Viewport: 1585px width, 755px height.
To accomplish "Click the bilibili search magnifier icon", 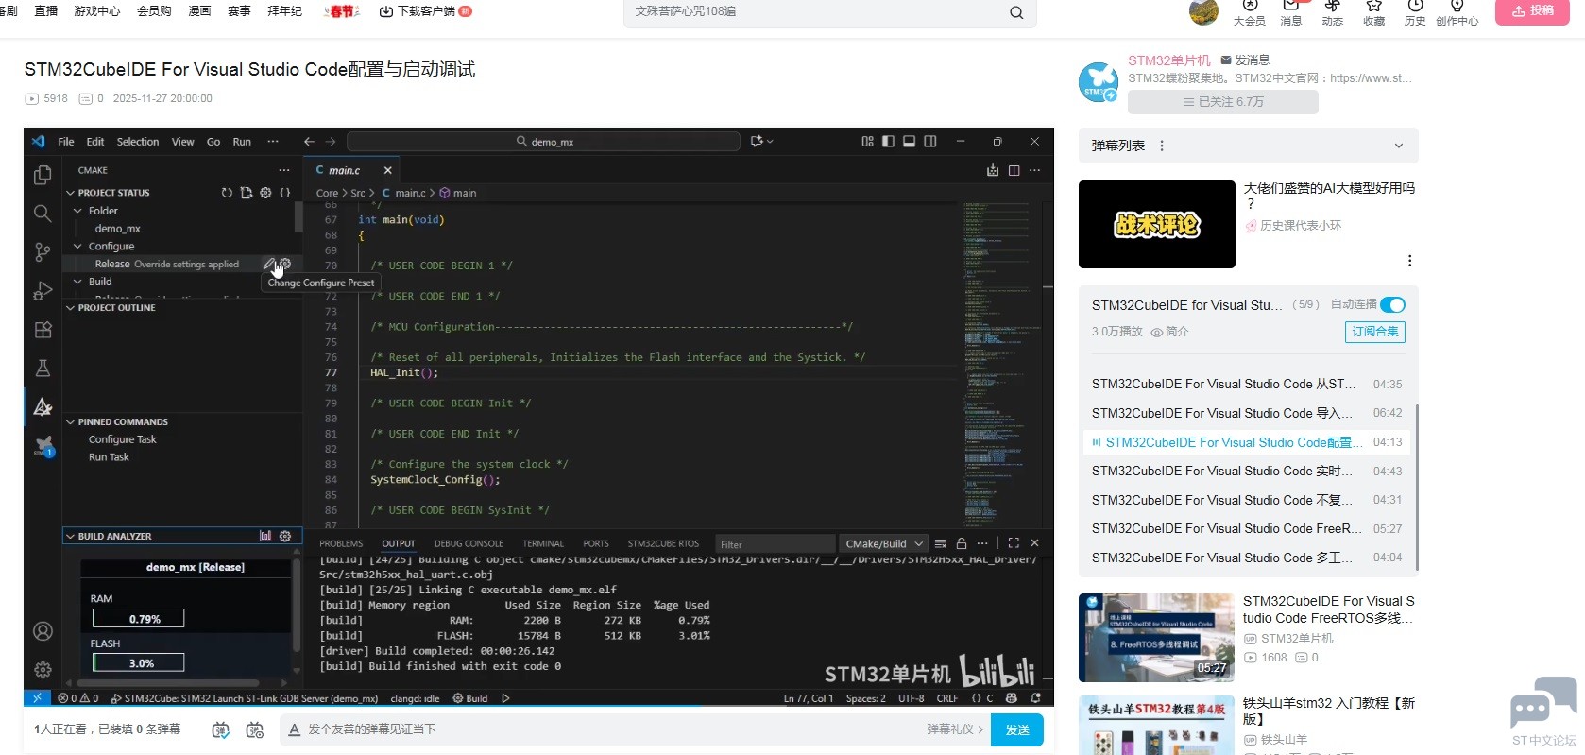I will 1016,12.
